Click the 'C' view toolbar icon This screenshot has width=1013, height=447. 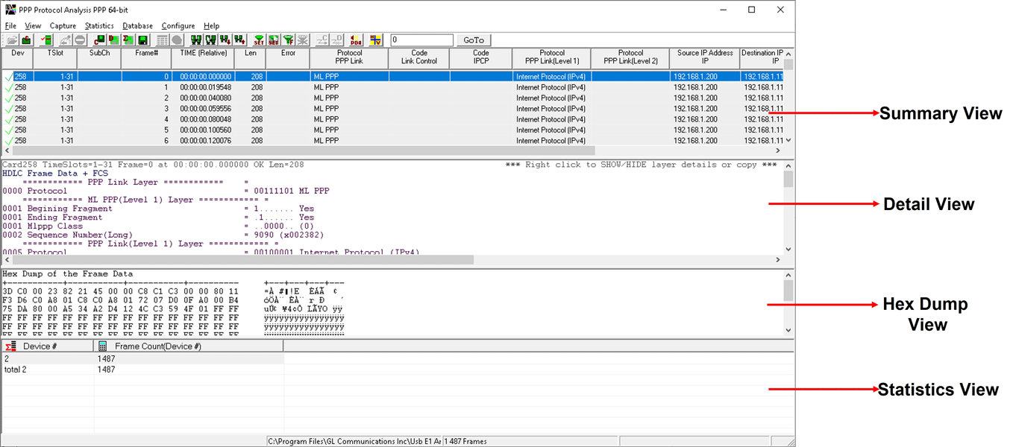[99, 39]
